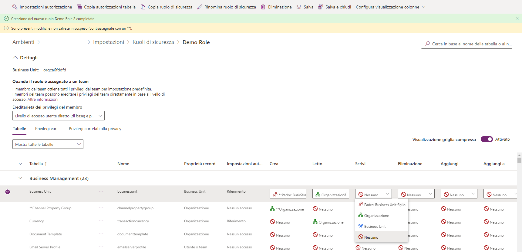The height and width of the screenshot is (252, 522).
Task: Open more options for Business Unit row
Action: tap(101, 191)
